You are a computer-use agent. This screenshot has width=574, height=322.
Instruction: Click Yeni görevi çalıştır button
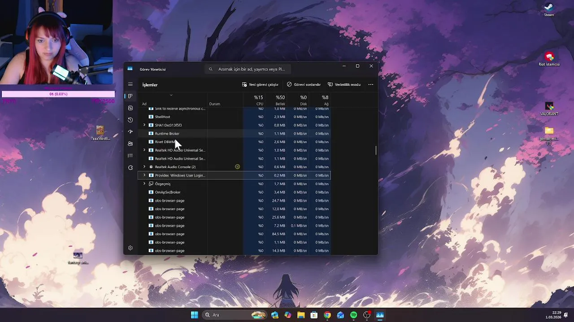260,85
